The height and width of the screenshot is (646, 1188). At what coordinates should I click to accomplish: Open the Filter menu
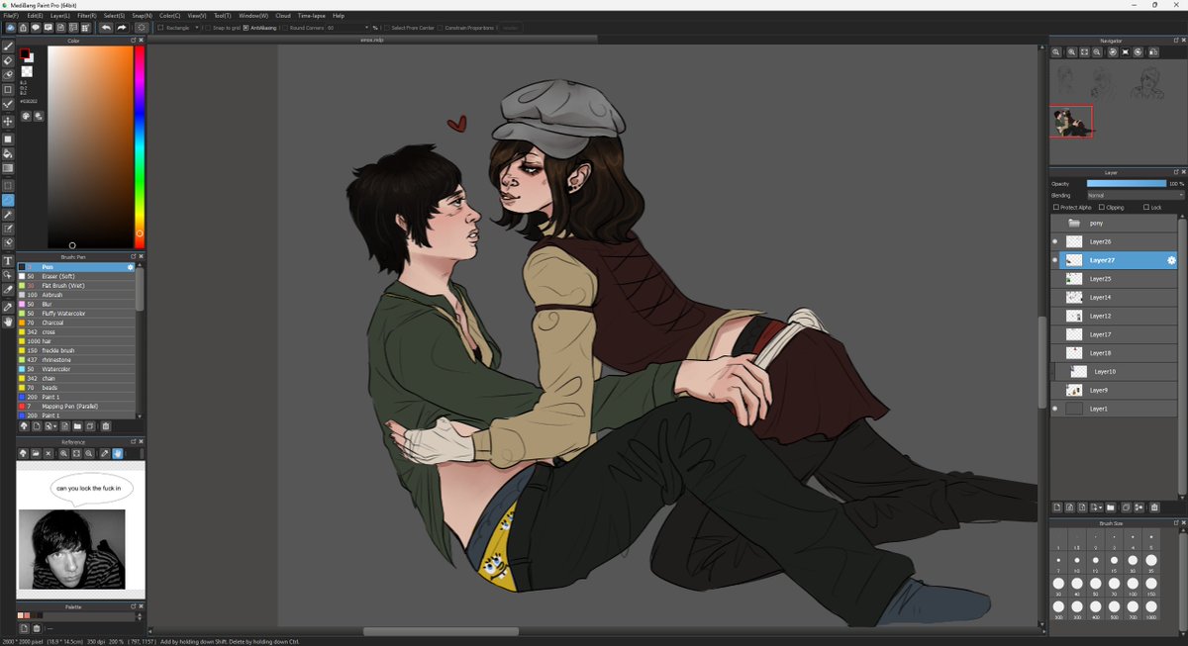pyautogui.click(x=86, y=16)
